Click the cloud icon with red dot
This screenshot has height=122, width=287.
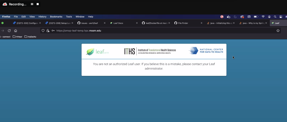point(242,17)
